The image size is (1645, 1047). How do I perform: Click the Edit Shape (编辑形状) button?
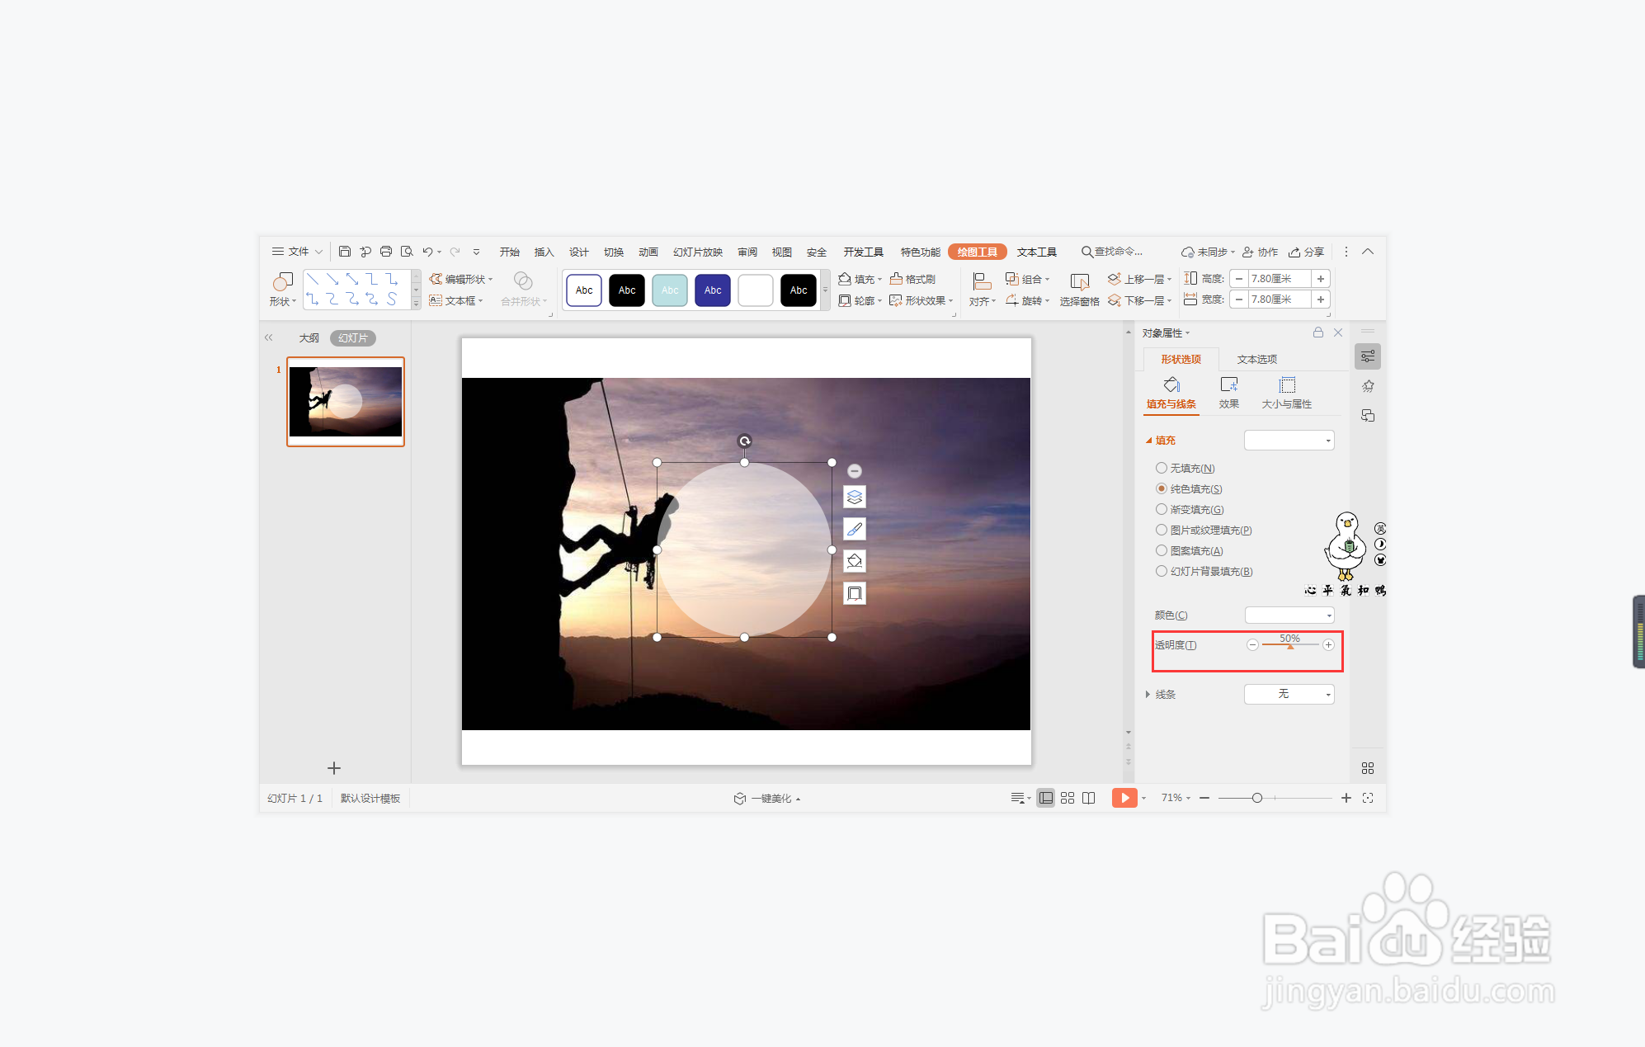coord(460,279)
